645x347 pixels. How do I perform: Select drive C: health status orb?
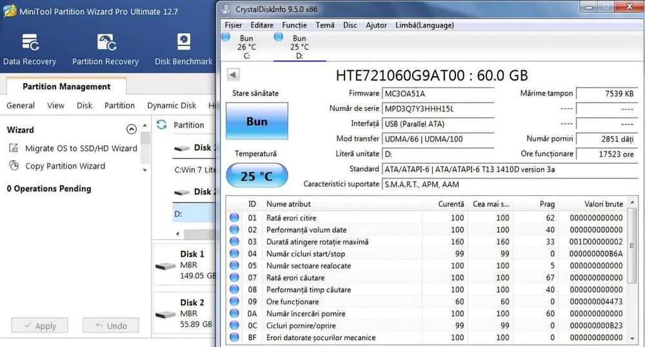click(226, 37)
